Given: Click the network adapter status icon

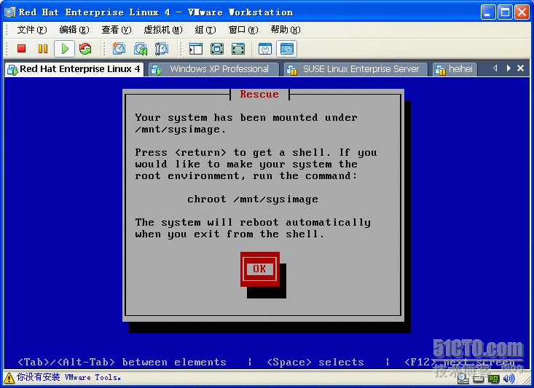Looking at the screenshot, I should pyautogui.click(x=493, y=379).
